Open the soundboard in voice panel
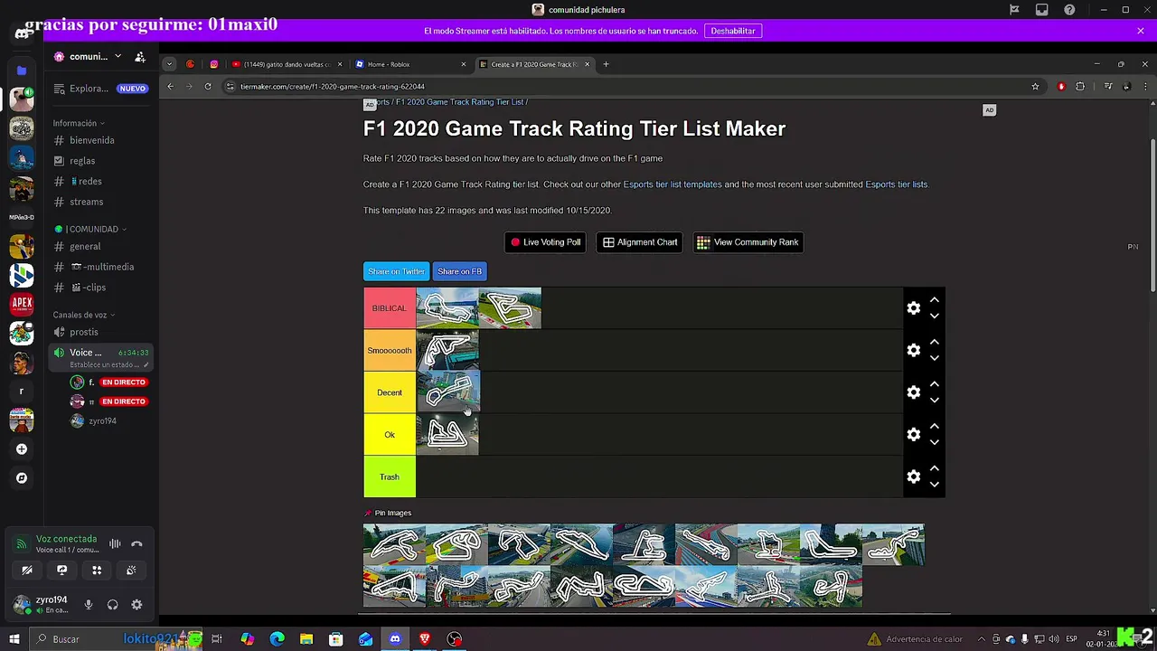 click(x=131, y=571)
